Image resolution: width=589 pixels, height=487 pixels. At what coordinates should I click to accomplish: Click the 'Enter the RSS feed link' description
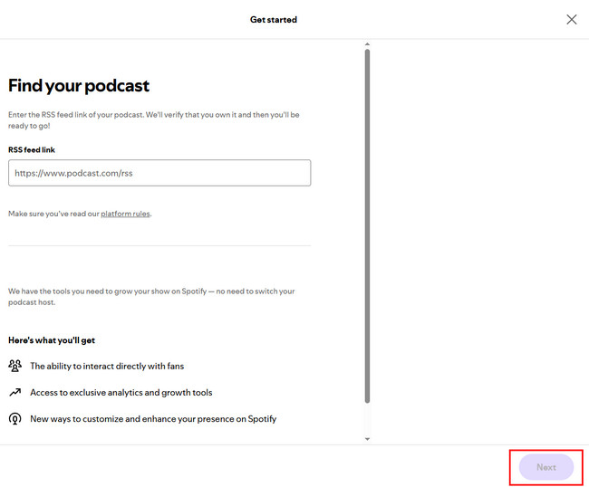(154, 120)
